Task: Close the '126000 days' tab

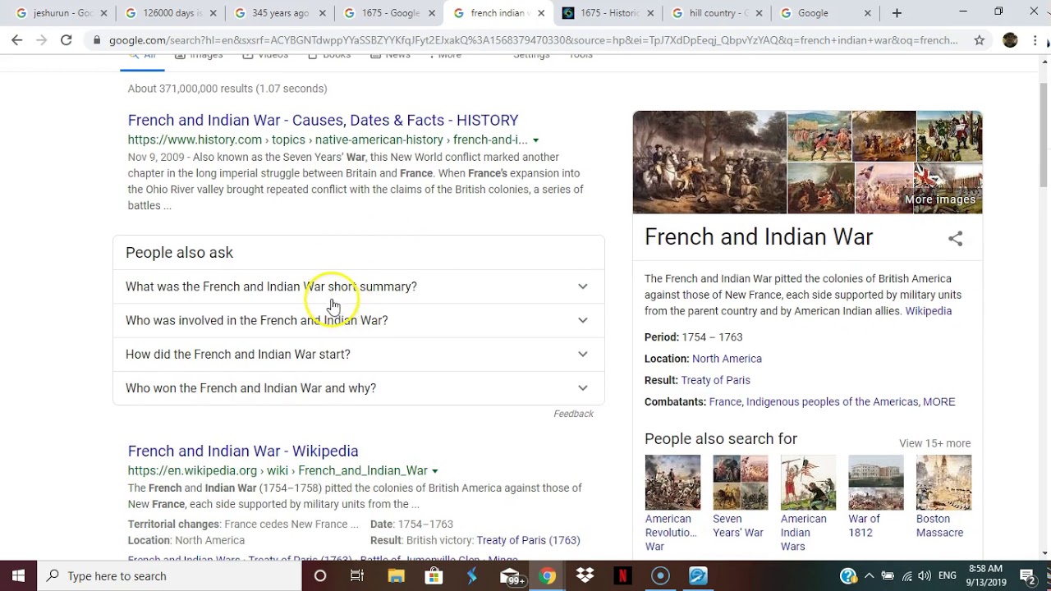Action: [213, 13]
